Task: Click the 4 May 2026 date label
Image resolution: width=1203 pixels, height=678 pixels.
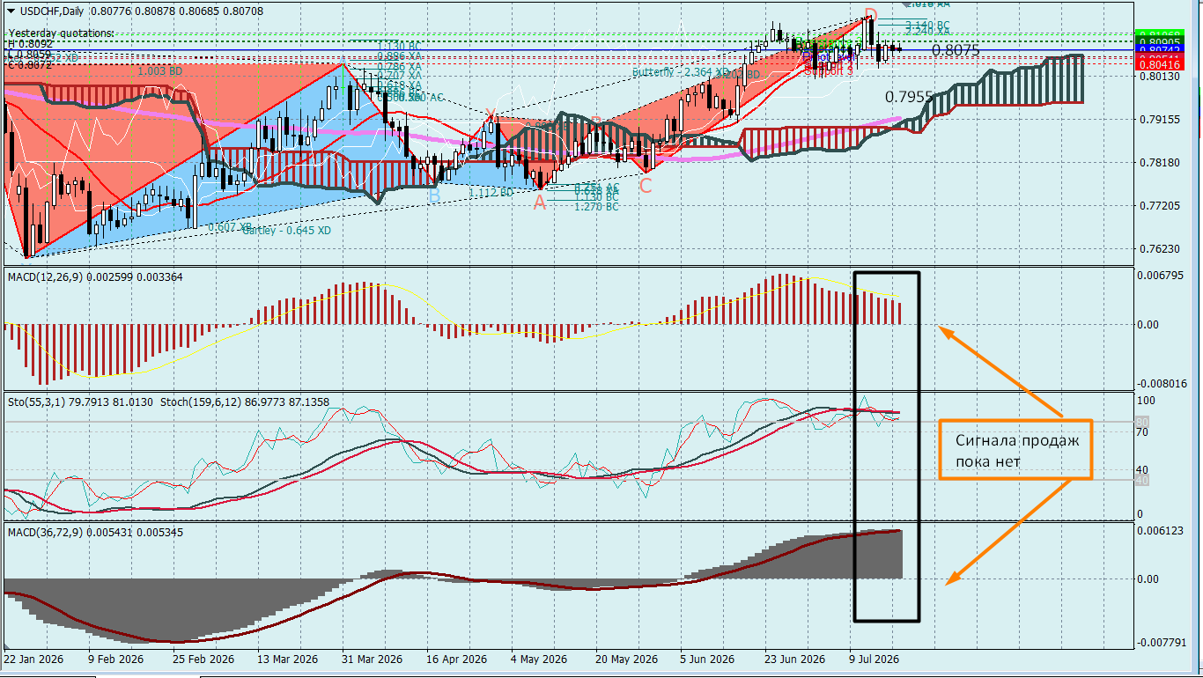Action: (x=540, y=660)
